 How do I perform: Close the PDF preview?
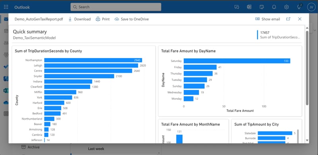tap(300, 19)
